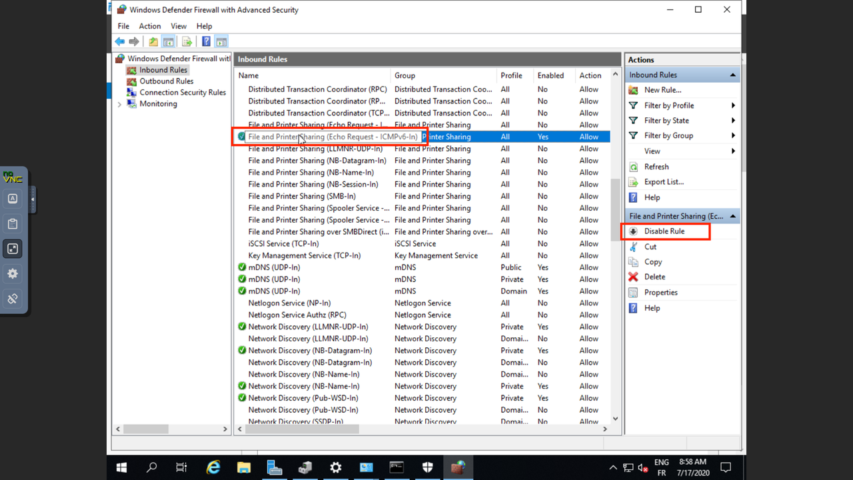853x480 pixels.
Task: Toggle the Show/Hide Console Tree toolbar icon
Action: (x=169, y=41)
